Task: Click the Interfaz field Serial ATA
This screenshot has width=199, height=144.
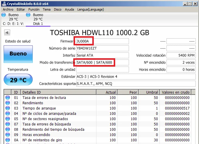Action: click(102, 55)
